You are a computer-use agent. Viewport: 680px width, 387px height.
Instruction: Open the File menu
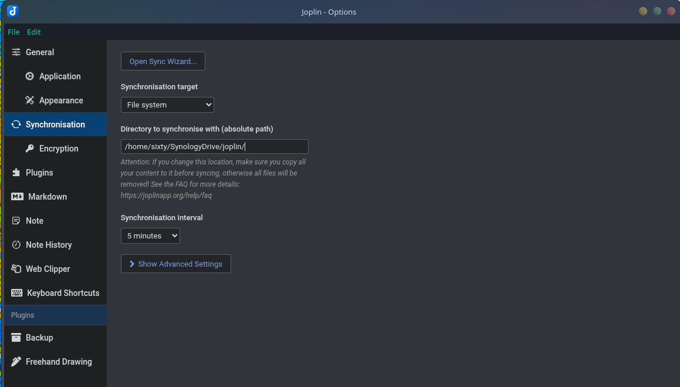pos(13,32)
